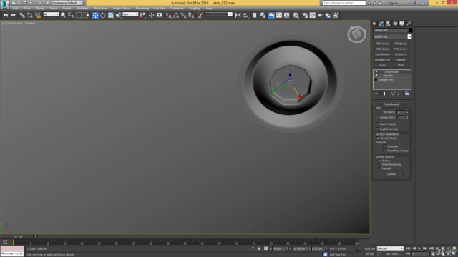Open the Help menu

pyautogui.click(x=209, y=9)
